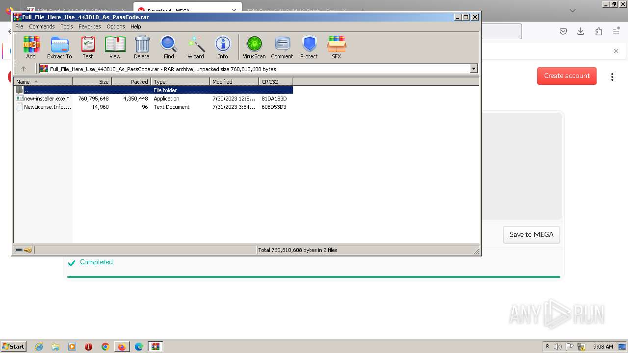Click the WinRAR taskbar button

(x=156, y=347)
